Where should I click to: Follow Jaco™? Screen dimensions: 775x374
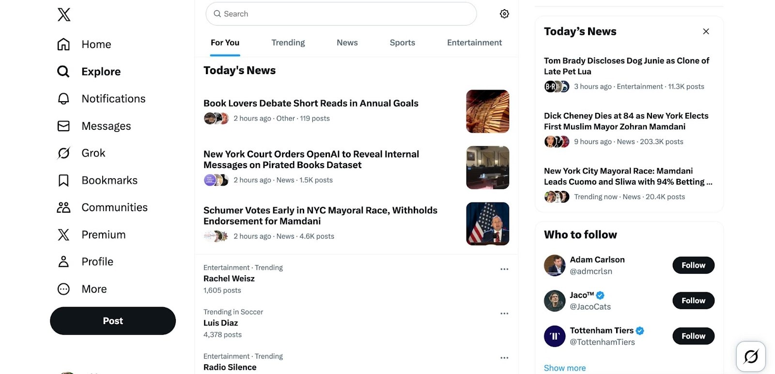tap(693, 301)
